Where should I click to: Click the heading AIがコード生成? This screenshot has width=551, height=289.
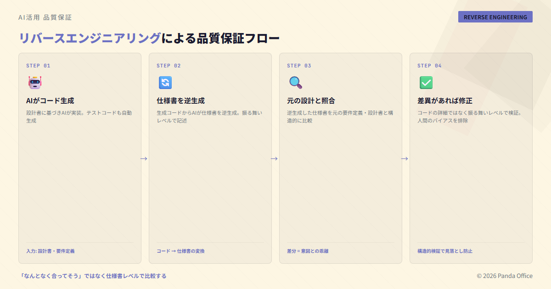pyautogui.click(x=50, y=100)
